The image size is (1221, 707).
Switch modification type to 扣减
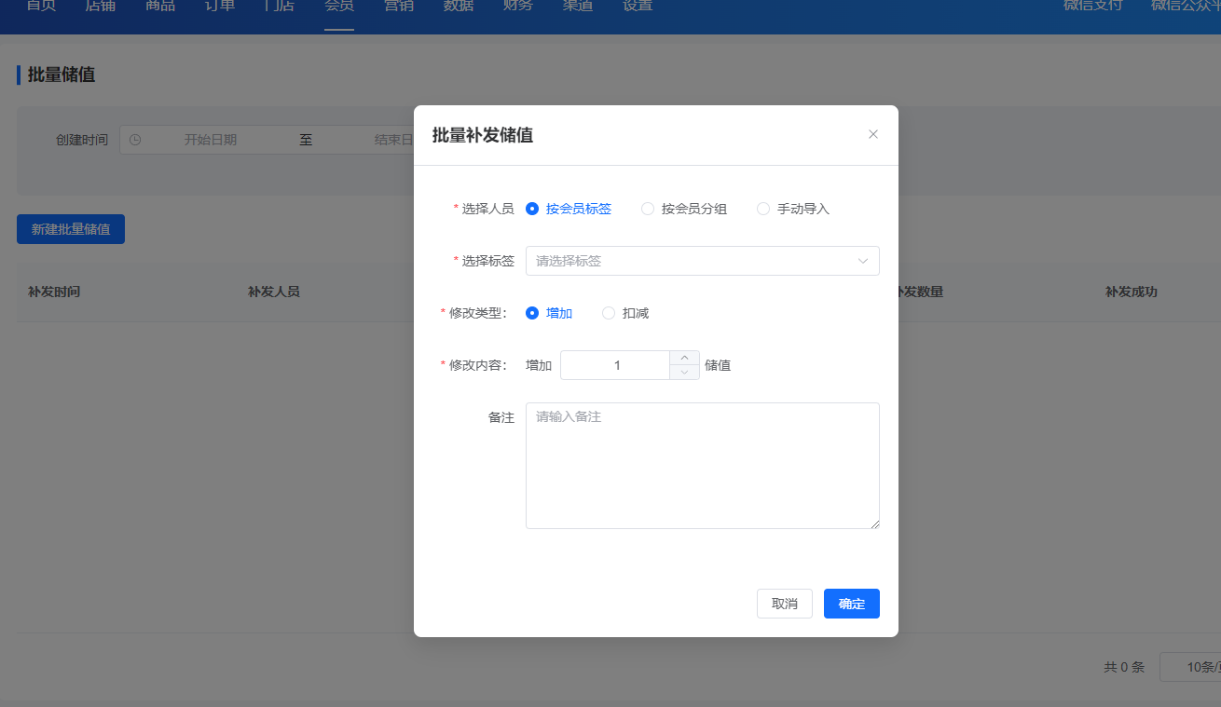[625, 313]
